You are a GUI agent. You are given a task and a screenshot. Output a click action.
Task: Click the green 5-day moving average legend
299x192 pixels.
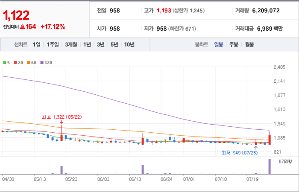[x=6, y=62]
